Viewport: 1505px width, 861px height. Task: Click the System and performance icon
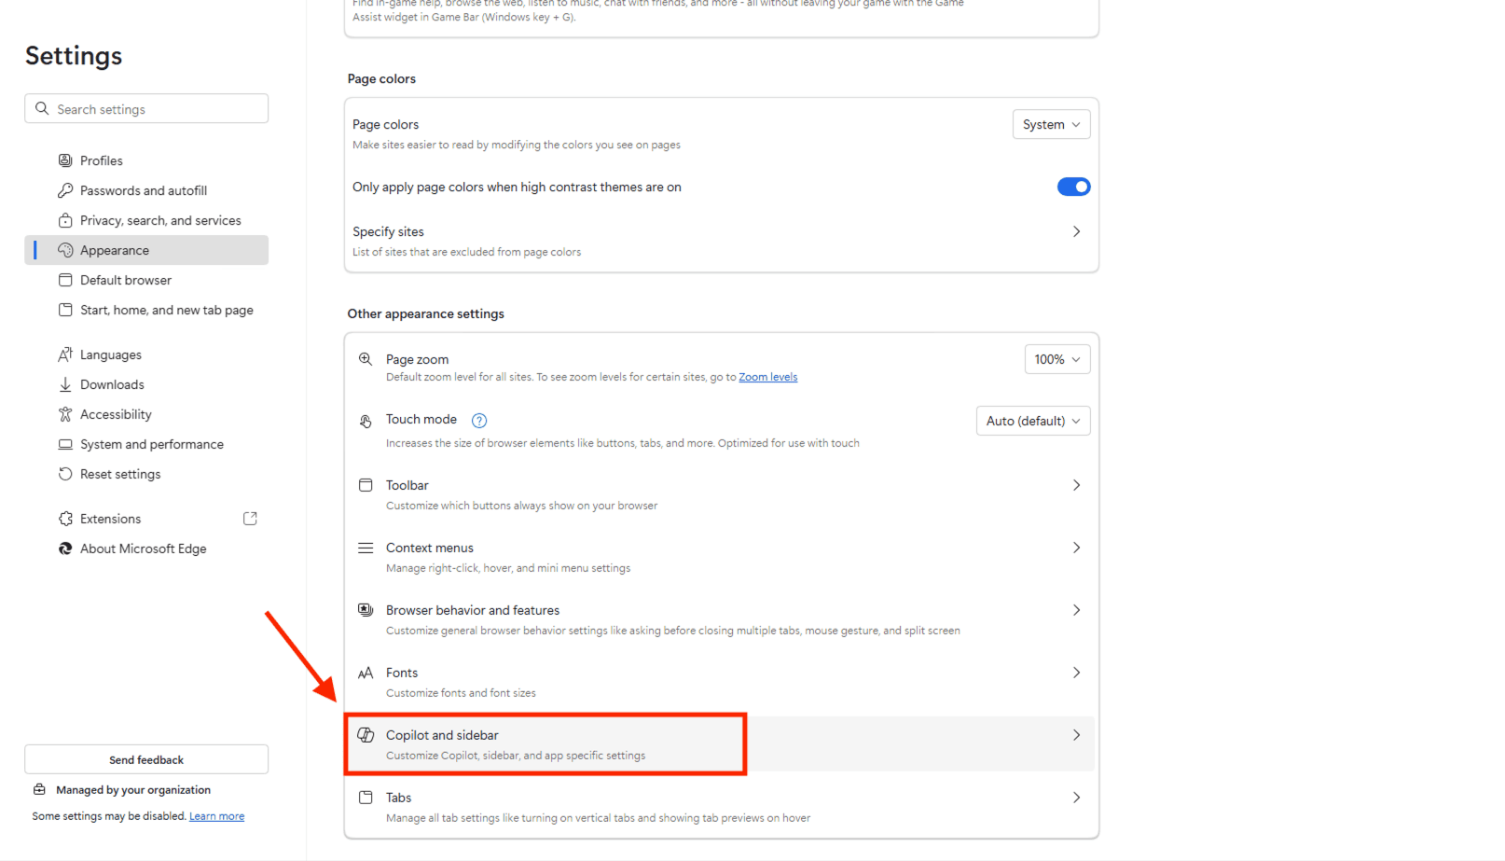click(64, 444)
